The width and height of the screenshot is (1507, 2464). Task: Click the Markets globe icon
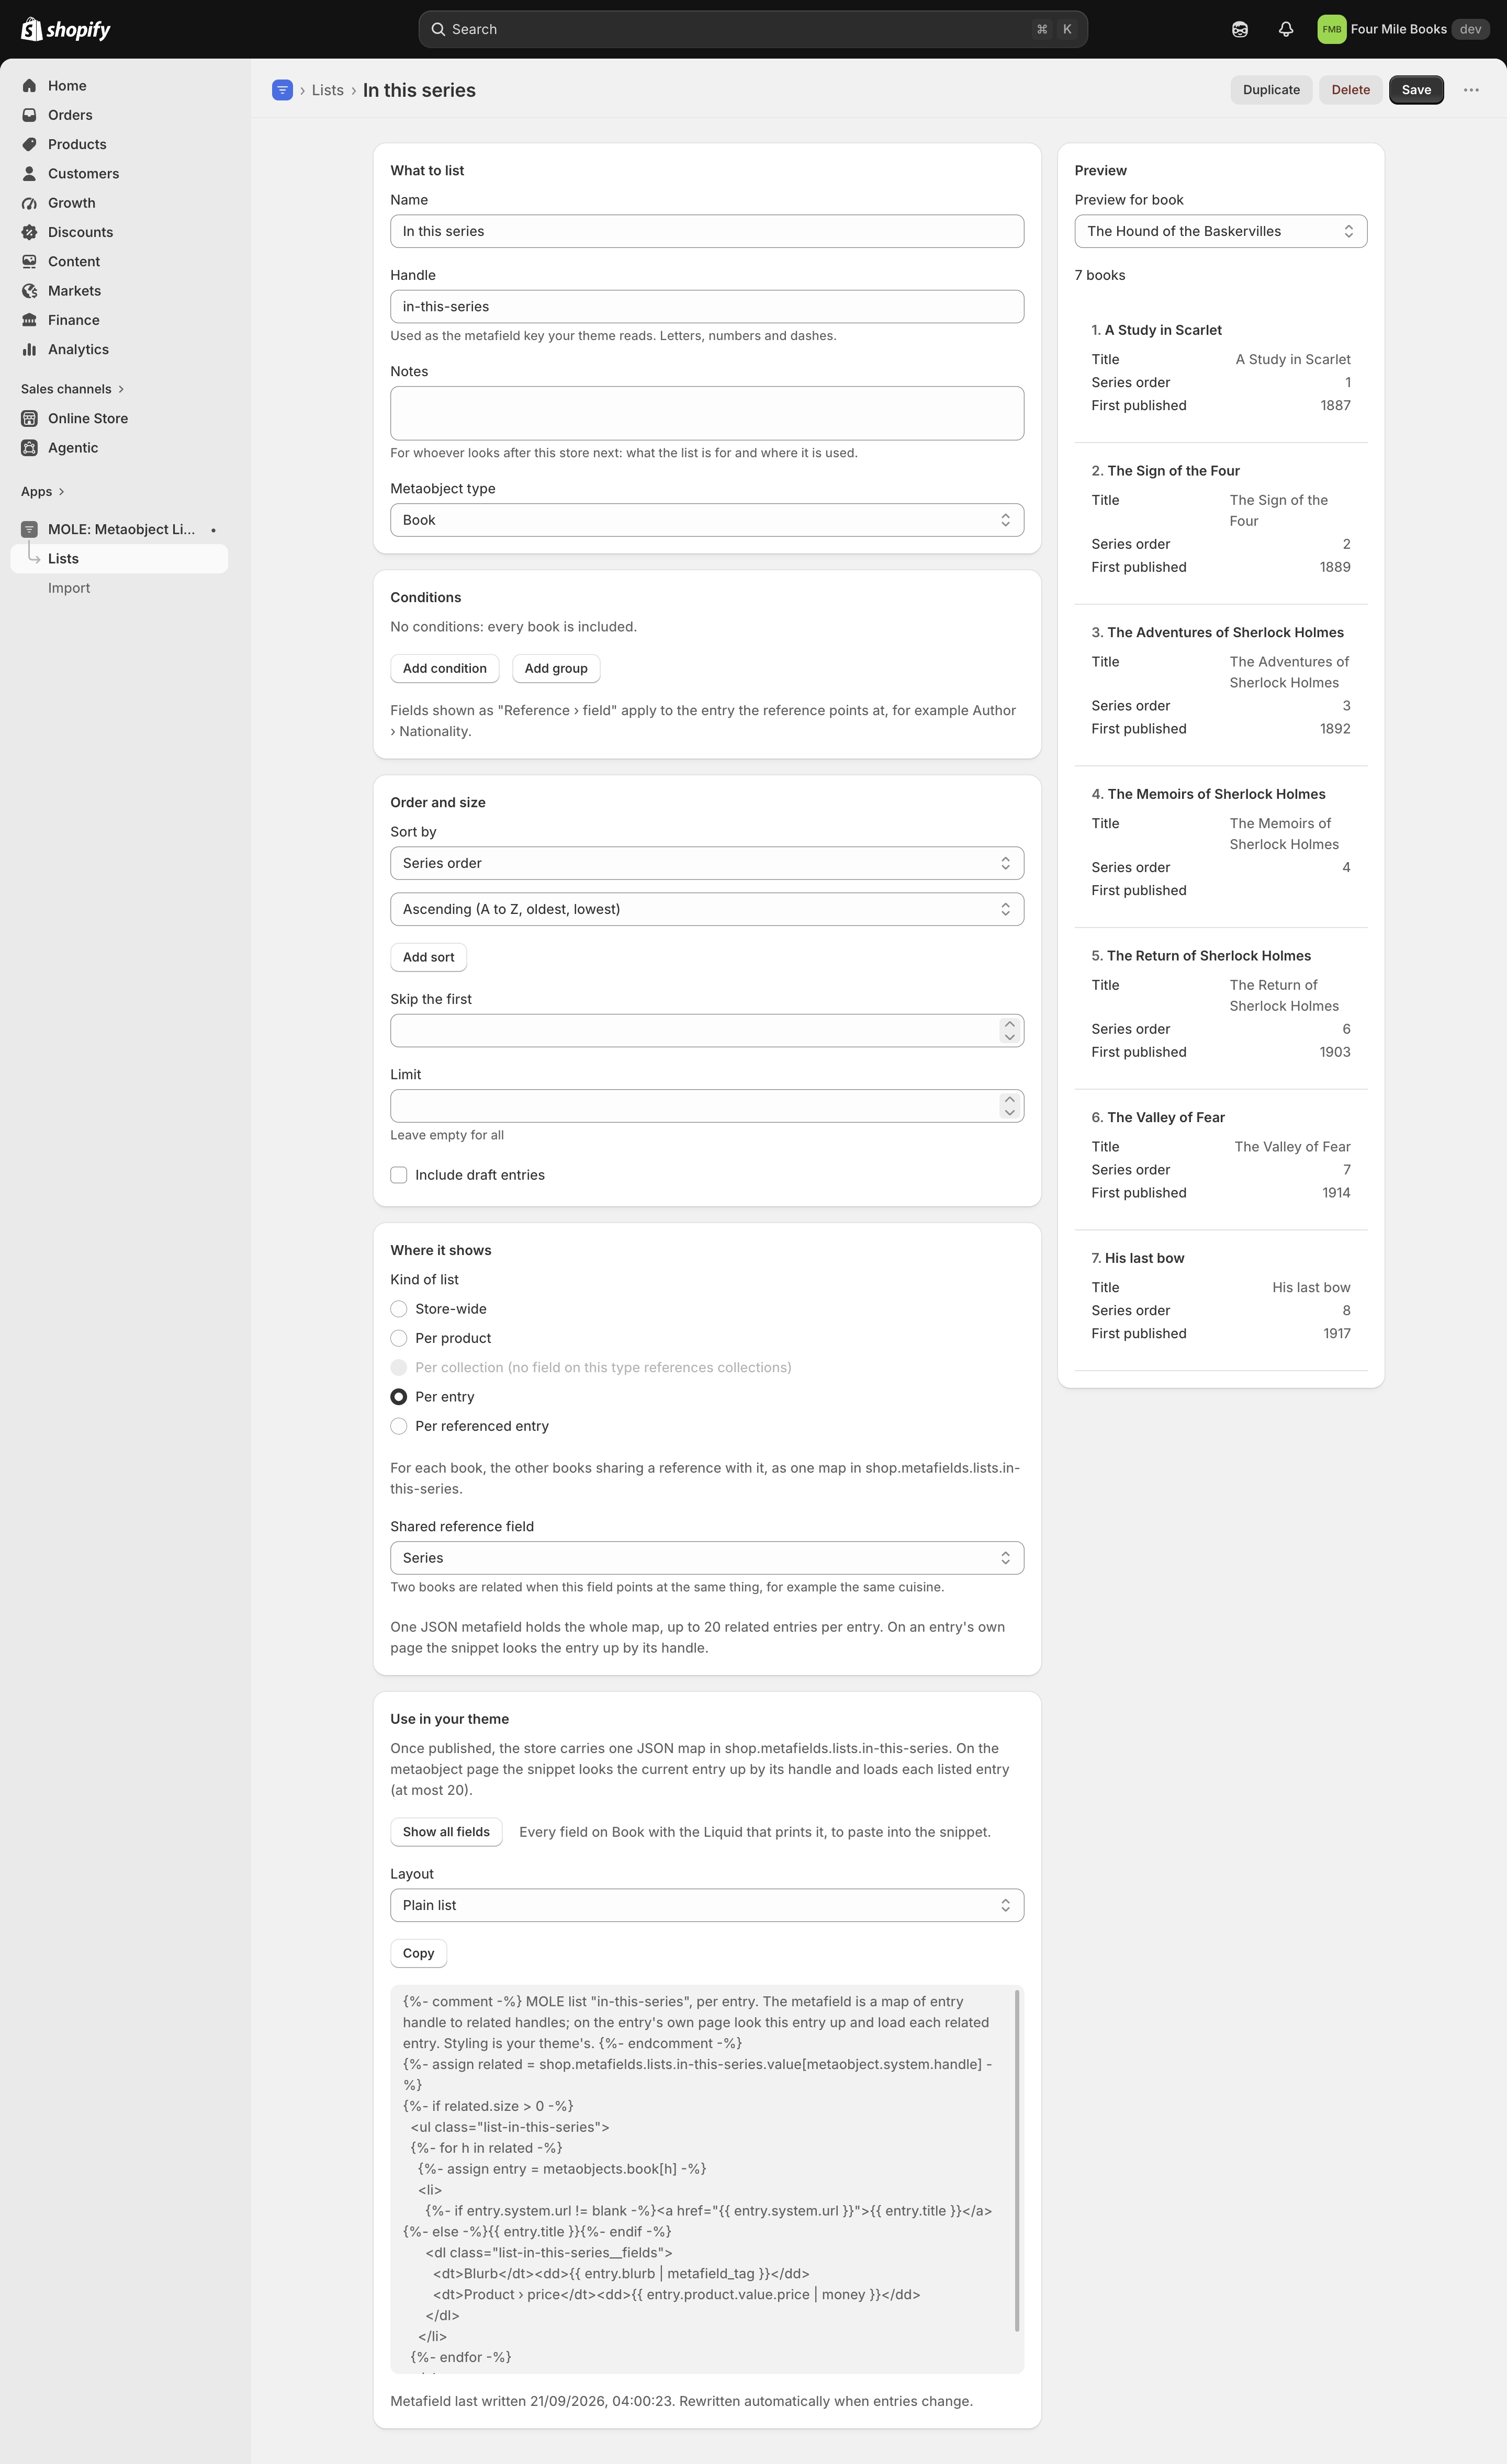click(x=30, y=291)
